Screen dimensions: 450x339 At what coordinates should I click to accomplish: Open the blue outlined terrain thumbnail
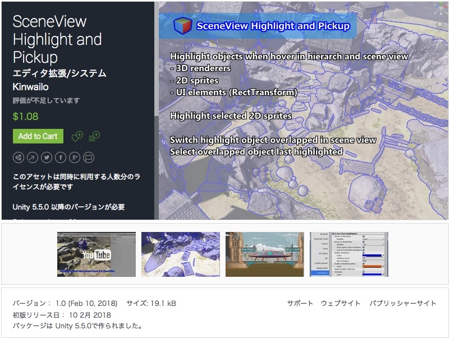coord(181,254)
